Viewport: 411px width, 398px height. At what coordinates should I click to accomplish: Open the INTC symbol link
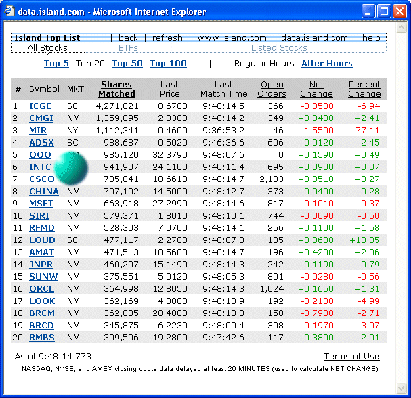tap(40, 167)
